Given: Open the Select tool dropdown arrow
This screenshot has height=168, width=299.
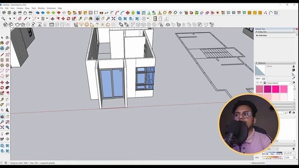Looking at the screenshot, I should 14,19.
